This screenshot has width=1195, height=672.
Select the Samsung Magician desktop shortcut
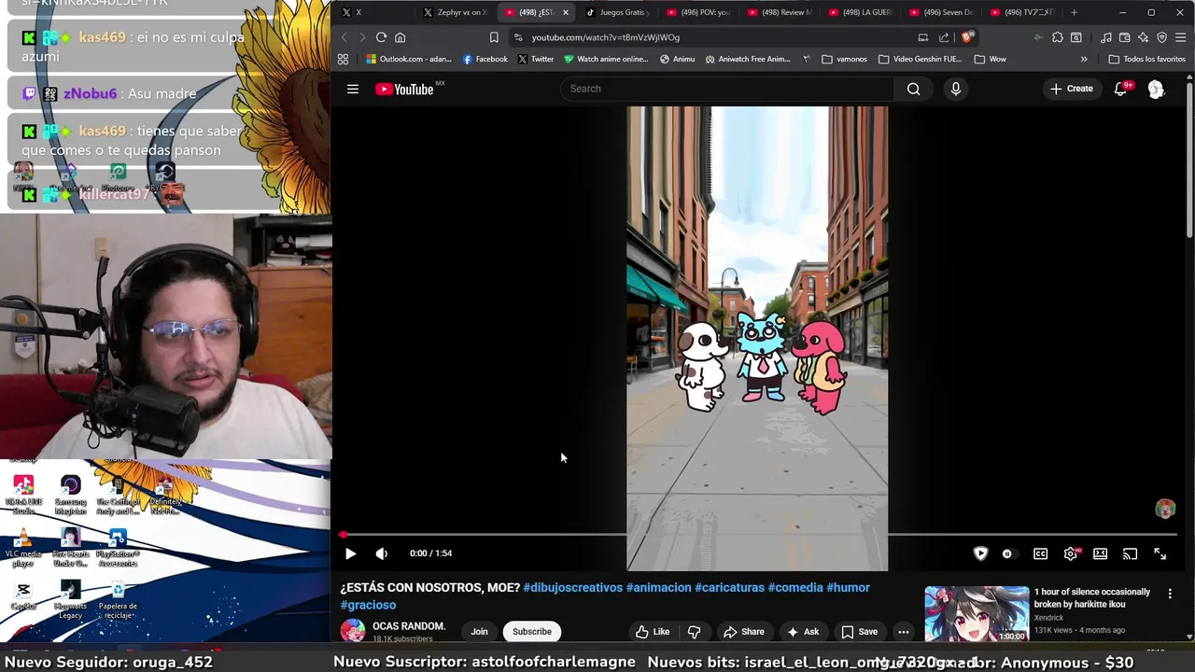coord(70,496)
